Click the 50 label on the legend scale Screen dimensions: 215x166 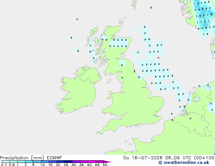(x=105, y=165)
